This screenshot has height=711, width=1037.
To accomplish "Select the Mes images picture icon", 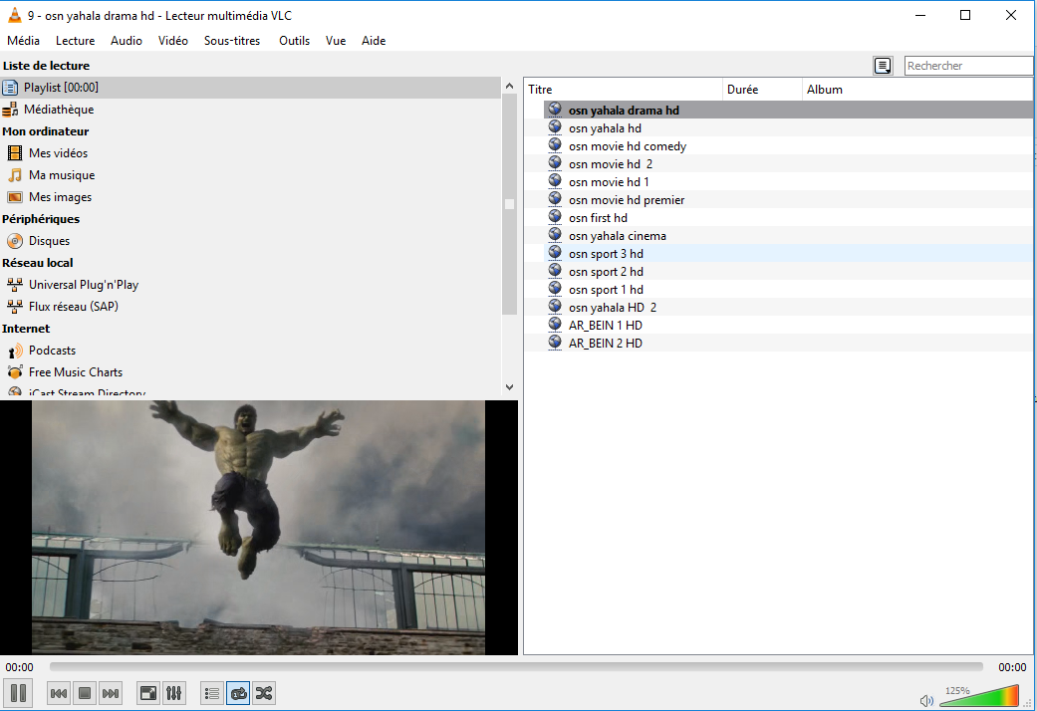I will coord(15,197).
